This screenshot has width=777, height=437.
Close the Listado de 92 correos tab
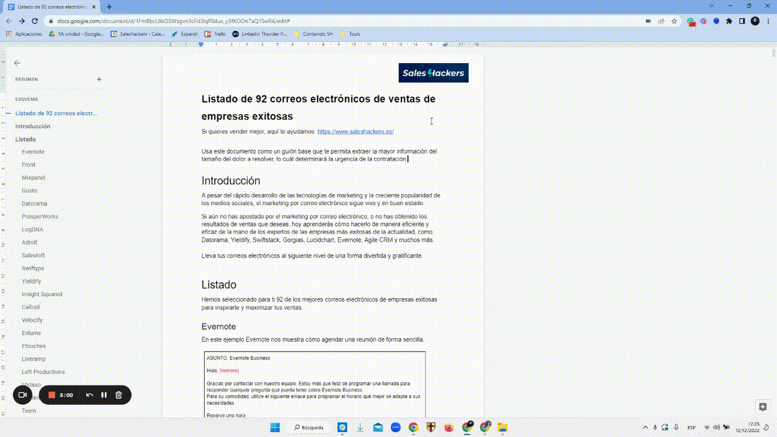point(93,6)
